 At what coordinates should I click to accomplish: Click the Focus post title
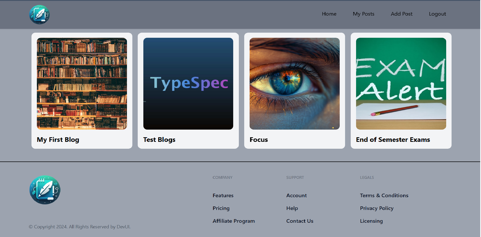(259, 140)
